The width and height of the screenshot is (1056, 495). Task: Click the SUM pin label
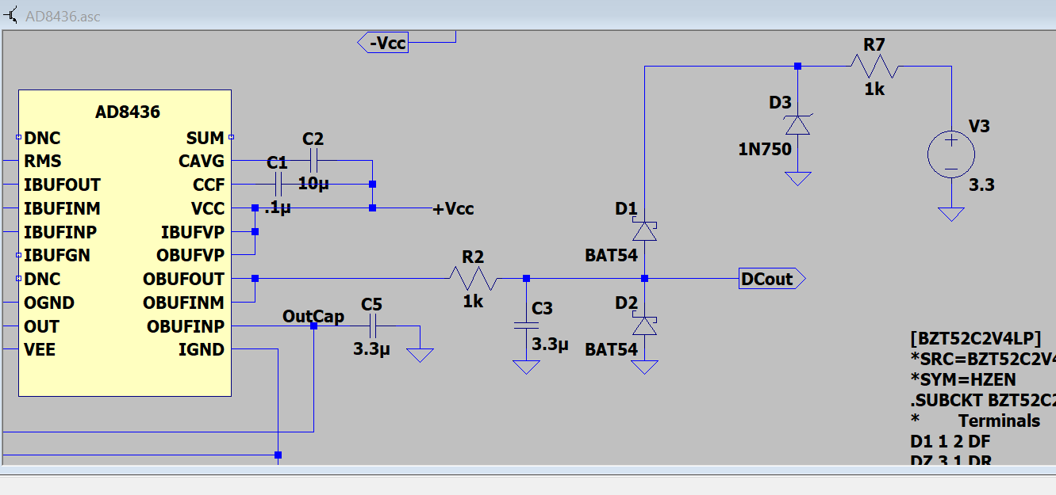[x=205, y=138]
